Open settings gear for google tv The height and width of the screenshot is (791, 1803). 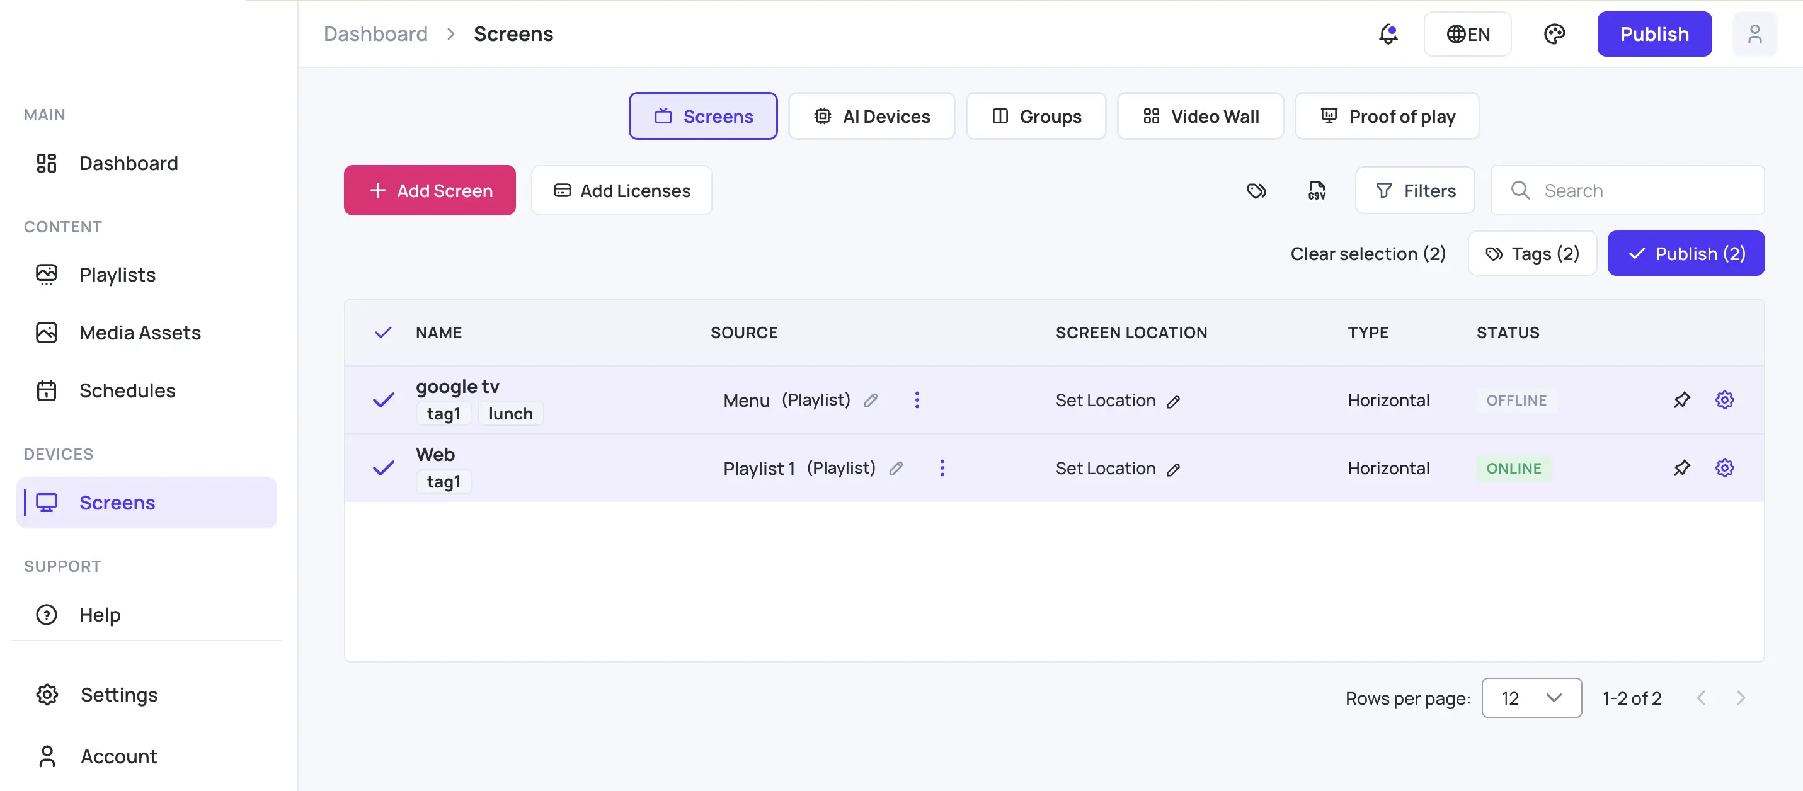(1725, 400)
